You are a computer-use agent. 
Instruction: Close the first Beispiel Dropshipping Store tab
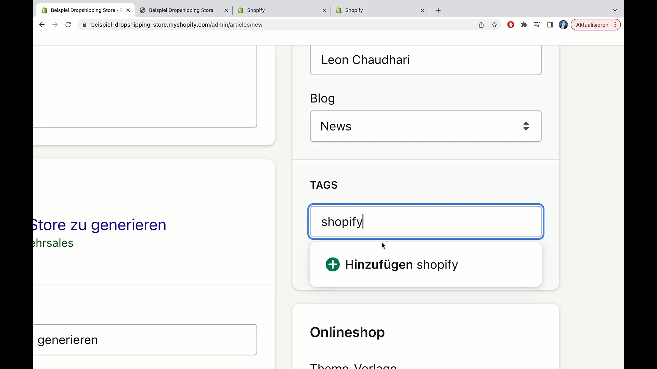[x=128, y=10]
